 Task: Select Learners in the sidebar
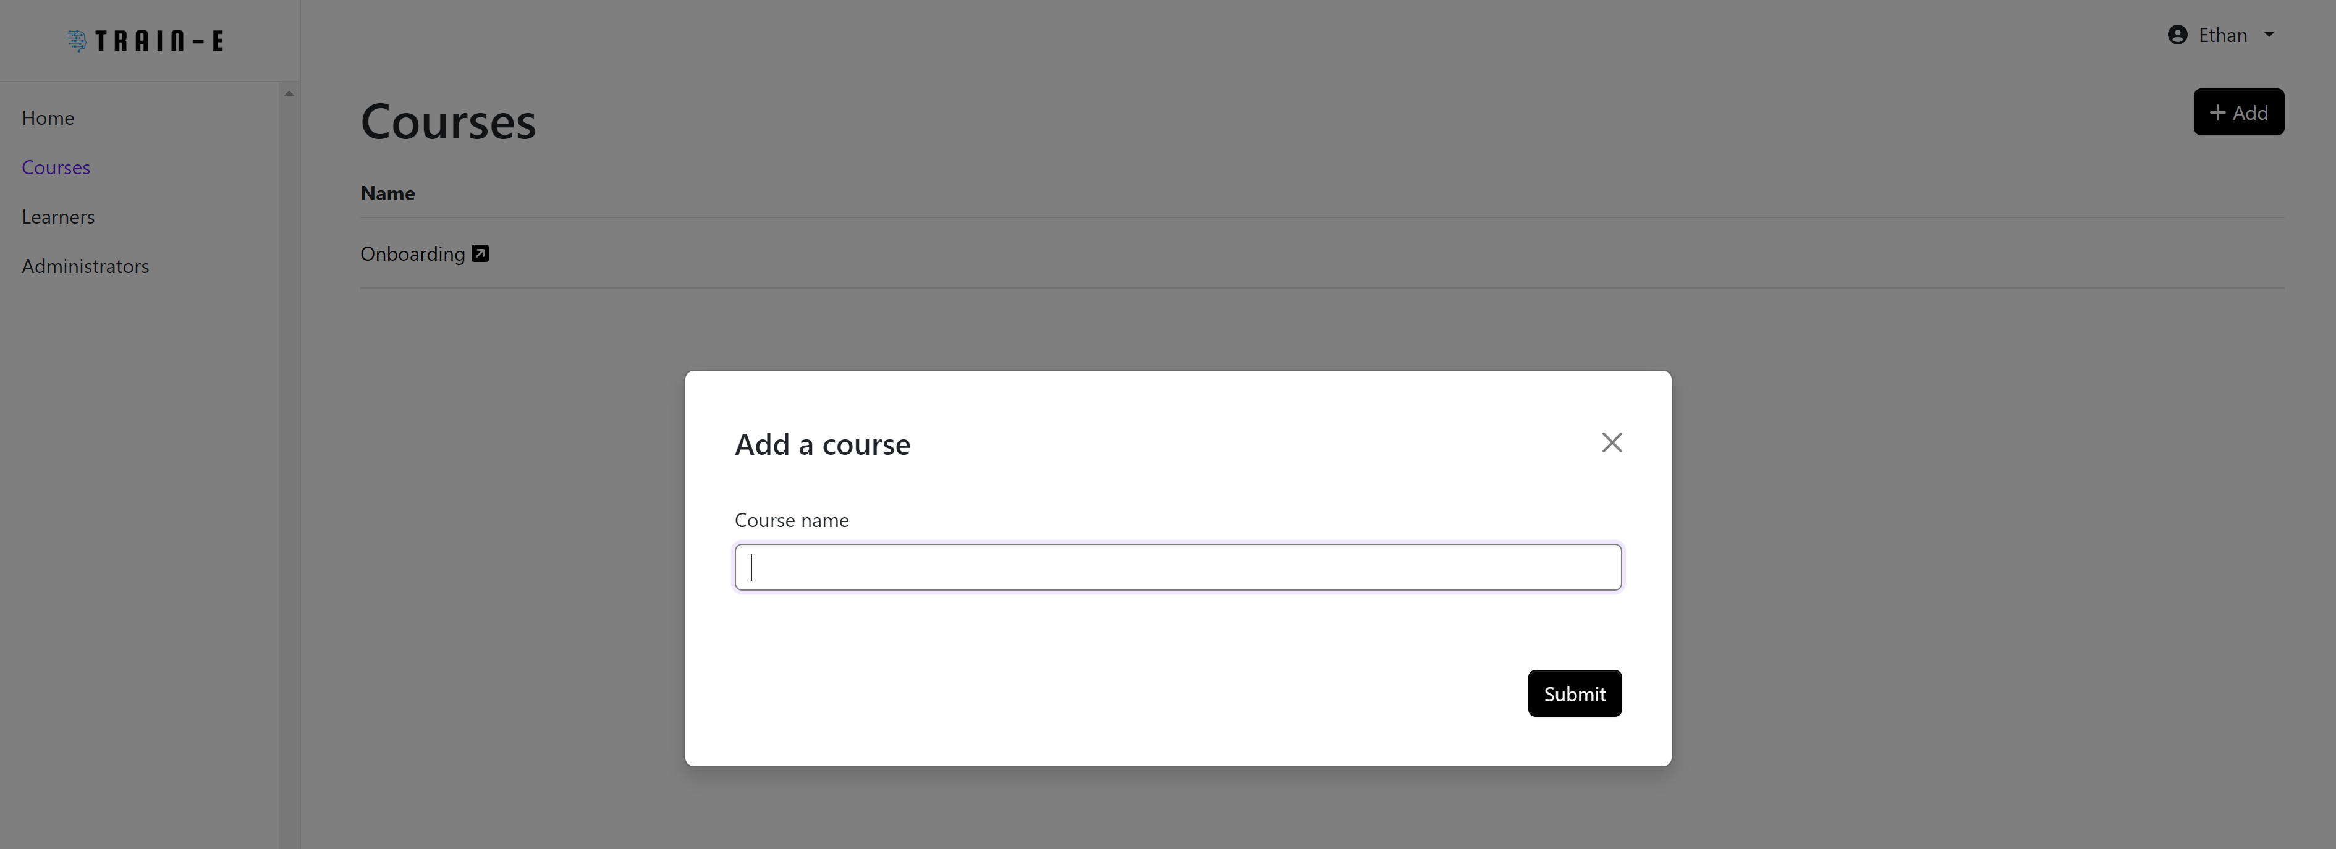click(x=58, y=216)
